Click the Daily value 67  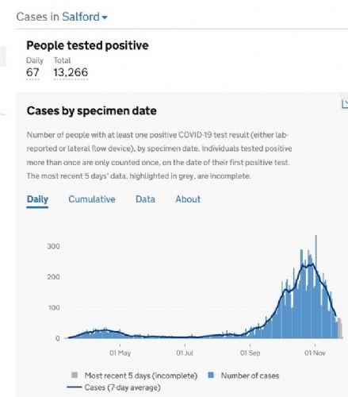coord(33,72)
